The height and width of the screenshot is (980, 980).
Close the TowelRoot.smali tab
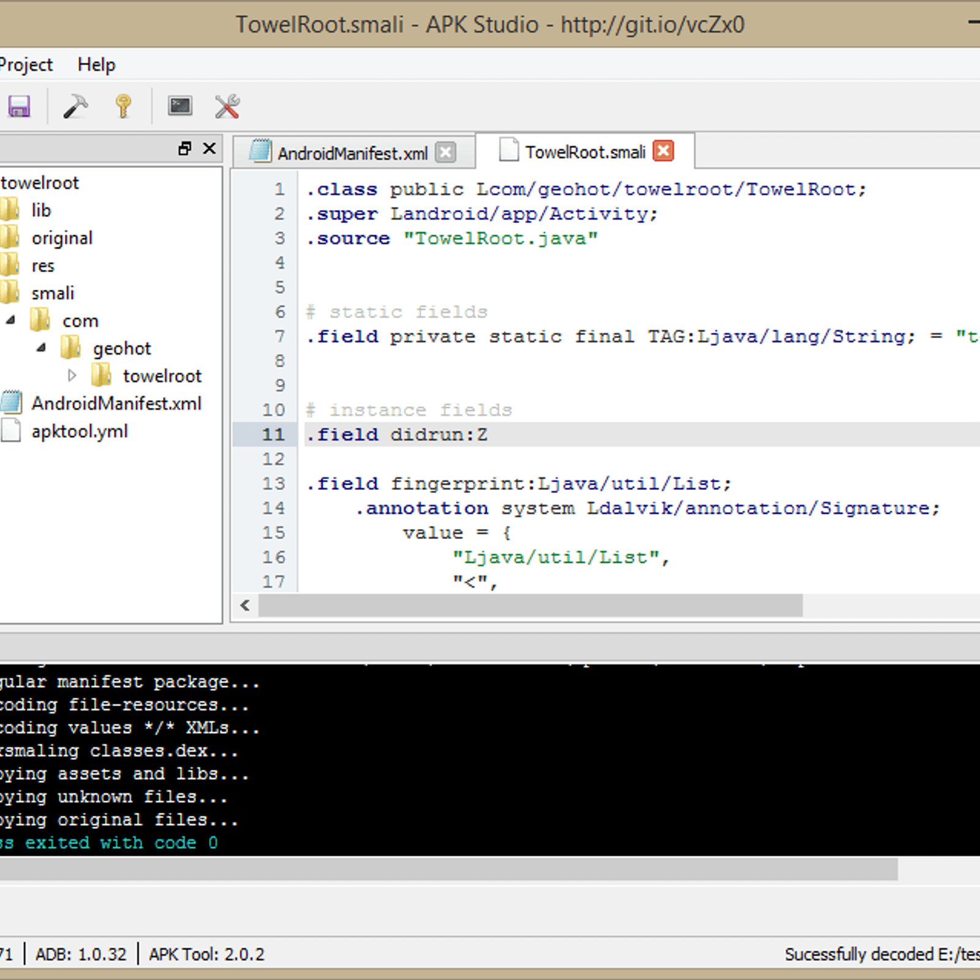point(663,151)
